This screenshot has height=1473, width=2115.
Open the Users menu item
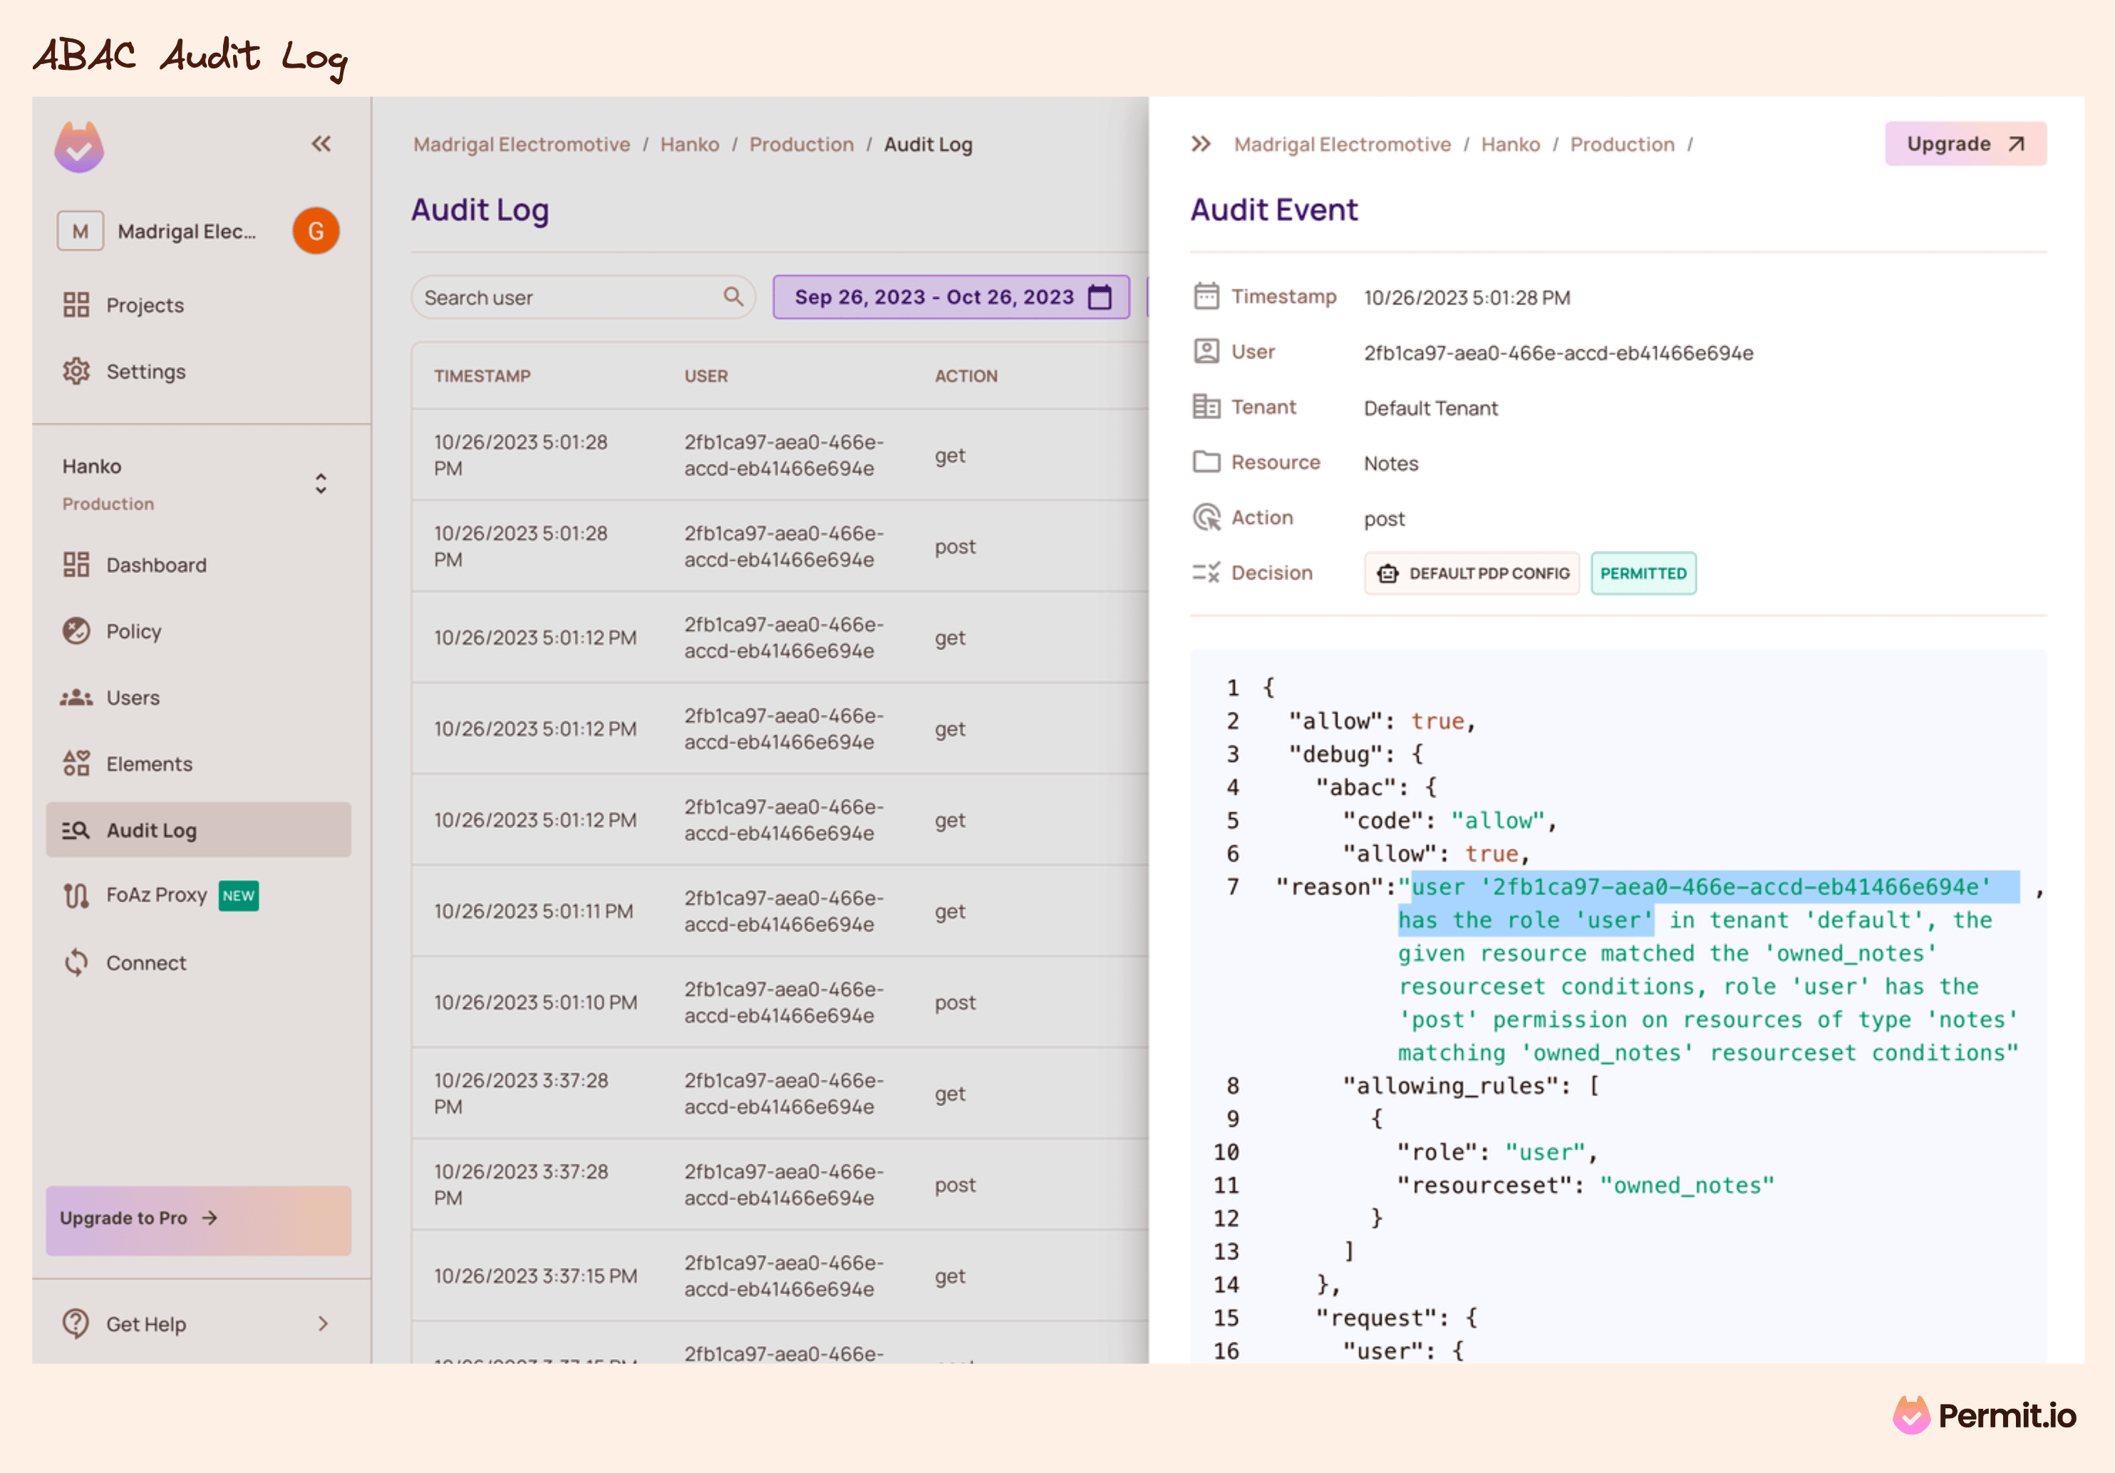(133, 698)
